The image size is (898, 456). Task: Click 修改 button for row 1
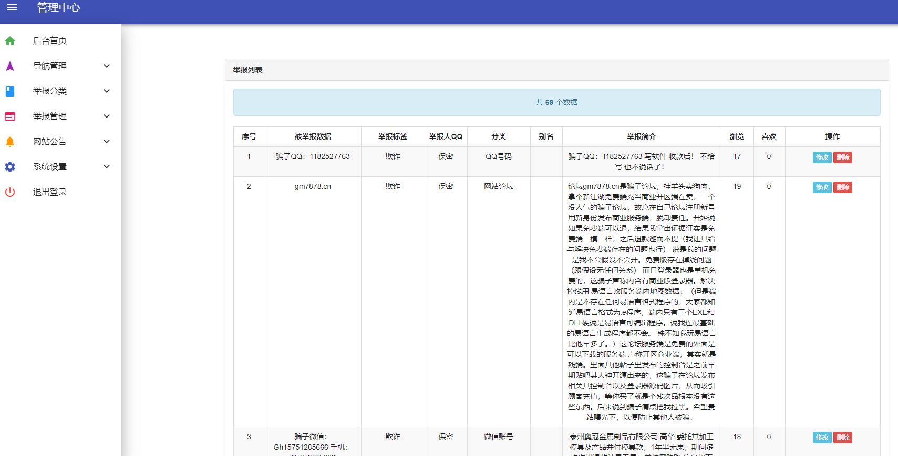point(822,157)
